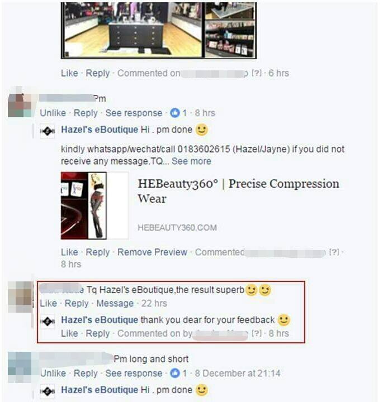Toggle Unlike on the Pm comment

click(x=53, y=113)
